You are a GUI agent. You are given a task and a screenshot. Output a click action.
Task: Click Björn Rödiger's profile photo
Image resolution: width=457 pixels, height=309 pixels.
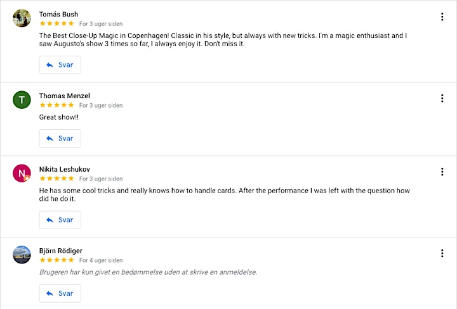tap(22, 255)
